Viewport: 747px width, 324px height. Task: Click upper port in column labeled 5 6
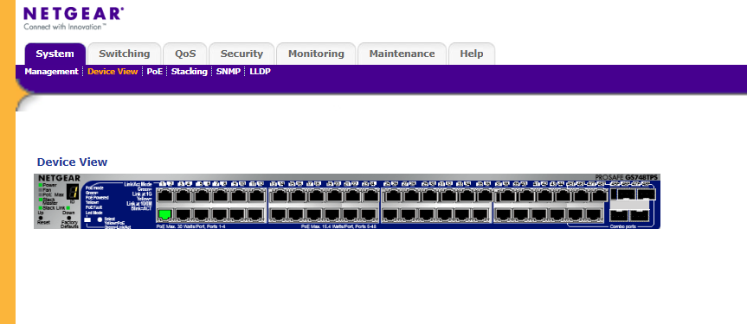202,195
